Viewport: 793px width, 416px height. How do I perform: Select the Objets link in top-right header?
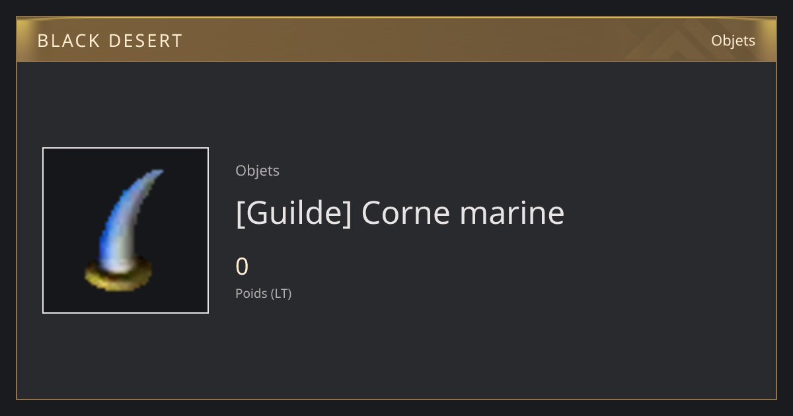click(x=733, y=40)
